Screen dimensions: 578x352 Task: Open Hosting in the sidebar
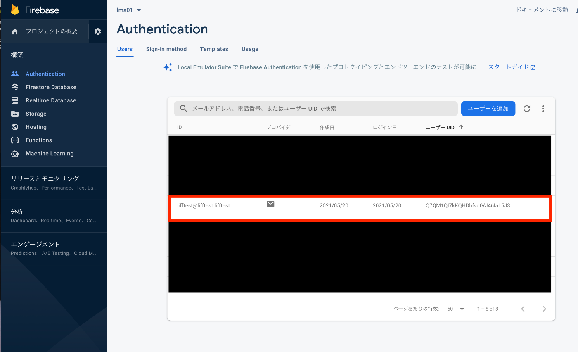[x=36, y=127]
